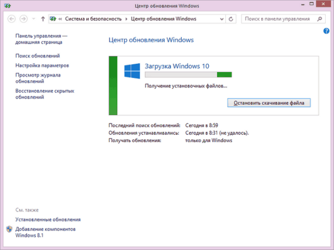Click the Windows 10 download progress bar

click(x=189, y=75)
